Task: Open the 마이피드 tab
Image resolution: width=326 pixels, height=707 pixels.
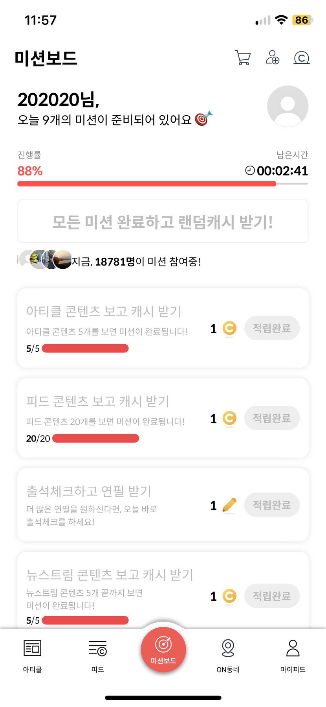Action: (293, 656)
